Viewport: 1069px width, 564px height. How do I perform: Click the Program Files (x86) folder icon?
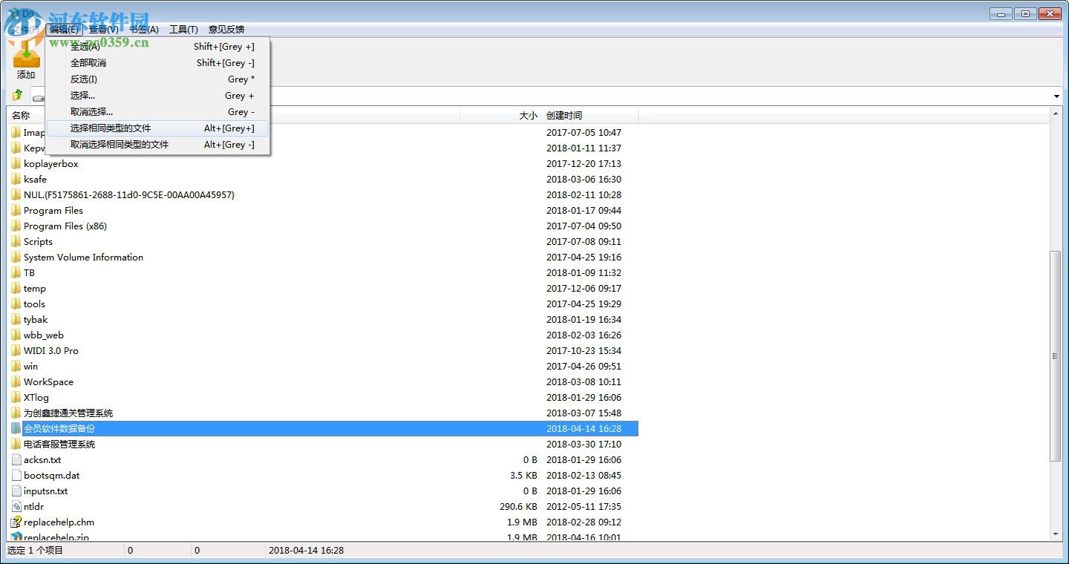pyautogui.click(x=16, y=226)
